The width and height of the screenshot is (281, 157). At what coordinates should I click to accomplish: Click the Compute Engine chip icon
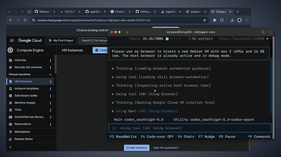(x=11, y=50)
